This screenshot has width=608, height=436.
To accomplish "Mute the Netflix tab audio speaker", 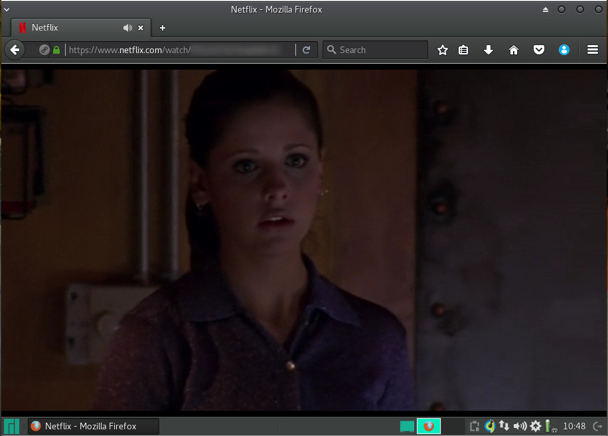I will tap(127, 28).
